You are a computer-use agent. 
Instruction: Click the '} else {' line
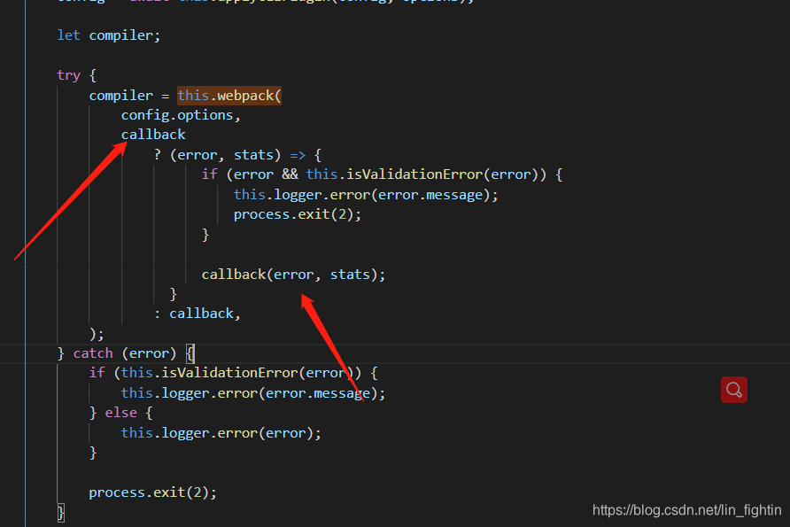coord(121,413)
